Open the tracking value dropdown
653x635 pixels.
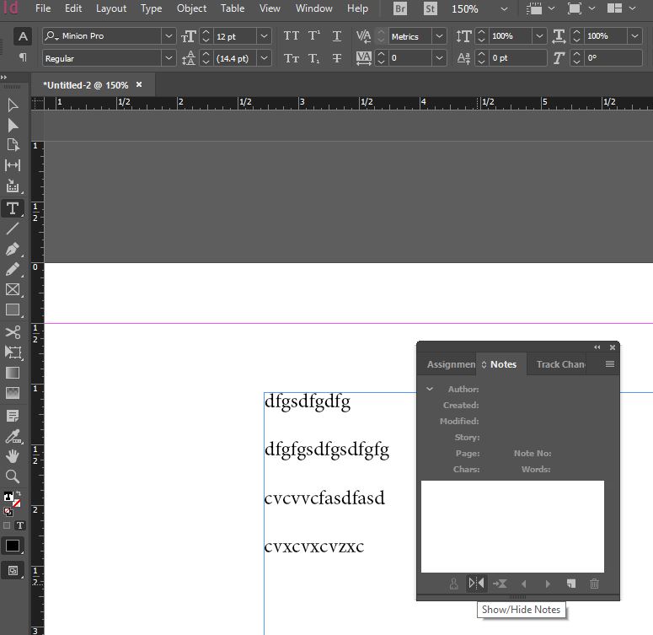[x=439, y=58]
